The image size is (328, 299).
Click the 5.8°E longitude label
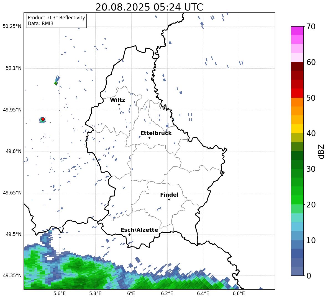click(x=95, y=293)
